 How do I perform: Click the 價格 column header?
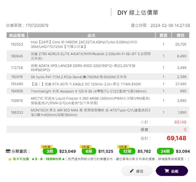pos(180,35)
